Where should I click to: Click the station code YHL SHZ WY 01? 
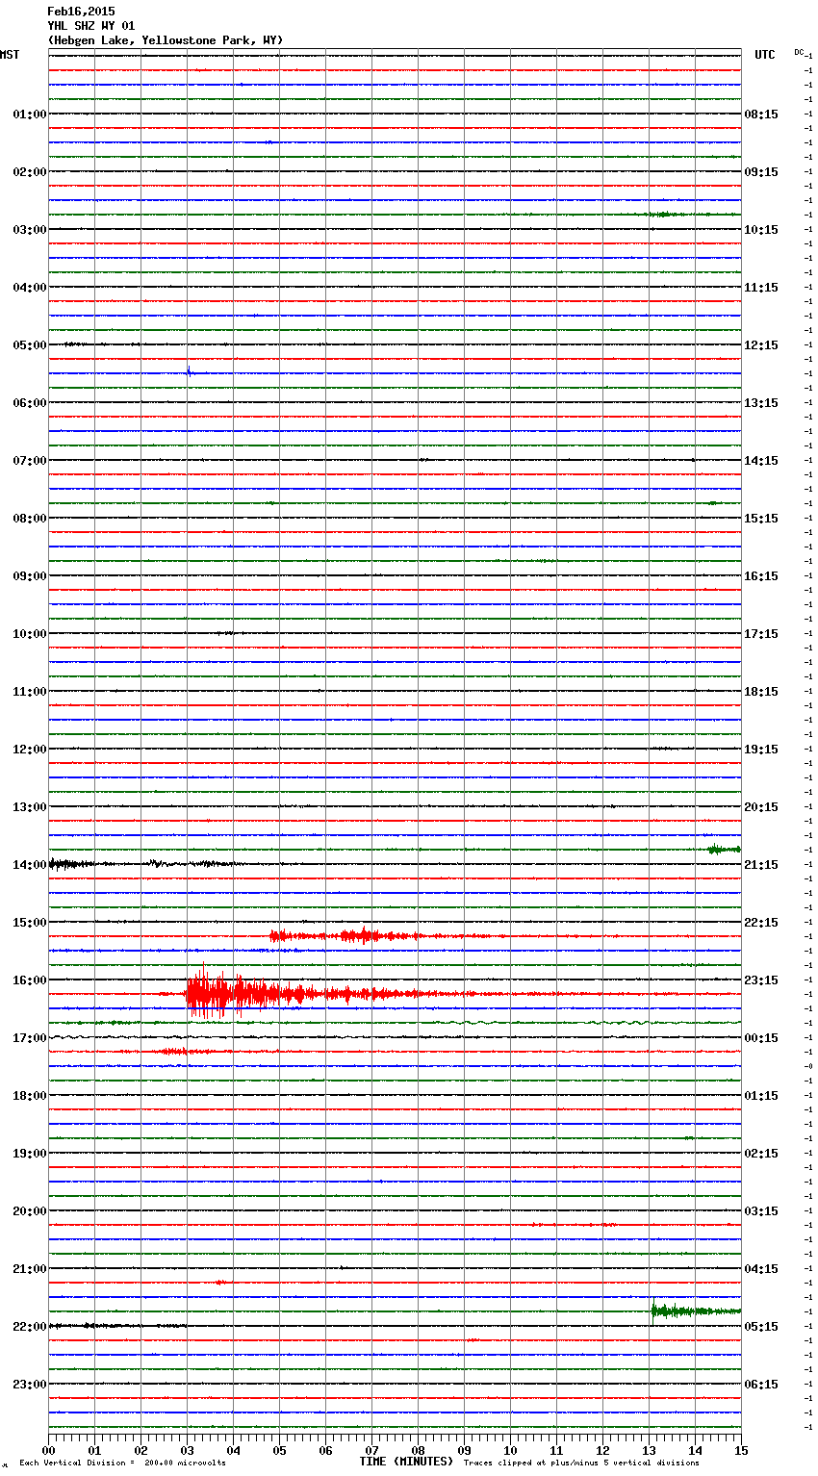coord(91,26)
